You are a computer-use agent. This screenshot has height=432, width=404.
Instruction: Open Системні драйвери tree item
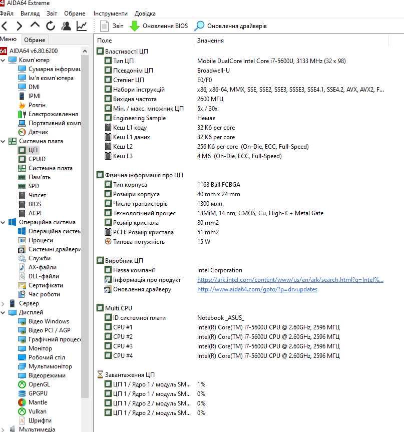pos(50,249)
